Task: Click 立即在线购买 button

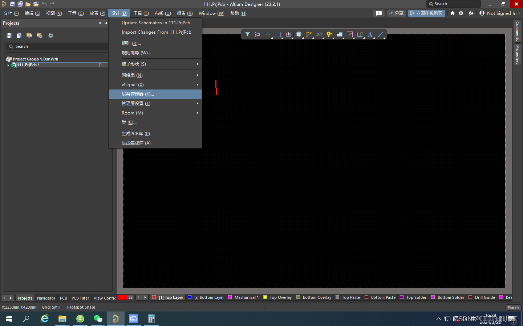Action: (x=426, y=13)
